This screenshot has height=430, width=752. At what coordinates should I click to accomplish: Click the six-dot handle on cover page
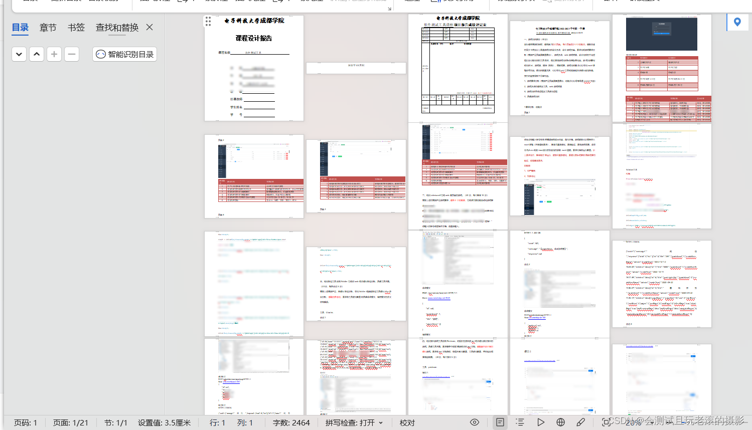208,21
